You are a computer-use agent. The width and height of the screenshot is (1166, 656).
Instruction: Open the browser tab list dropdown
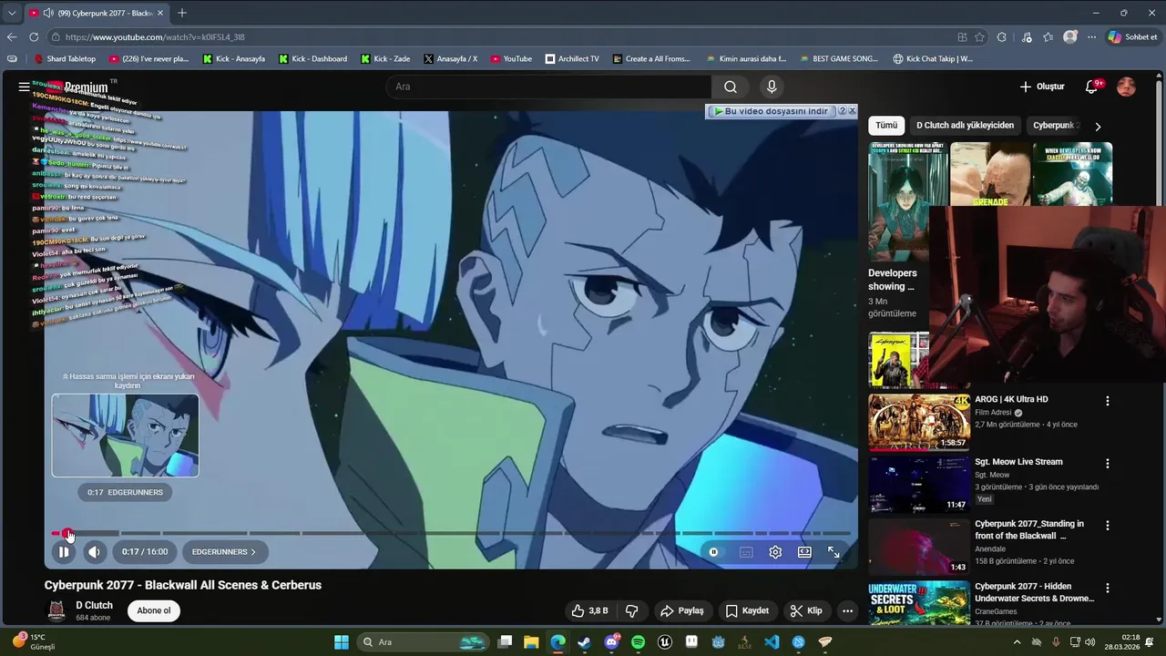tap(12, 13)
